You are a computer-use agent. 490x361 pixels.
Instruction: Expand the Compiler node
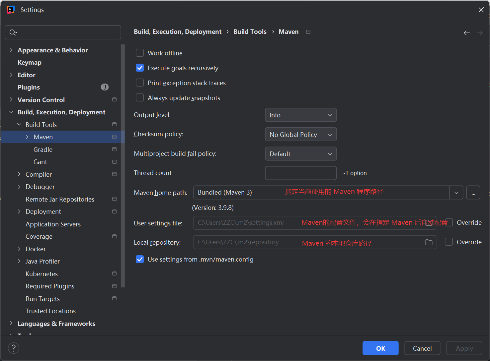pos(19,174)
